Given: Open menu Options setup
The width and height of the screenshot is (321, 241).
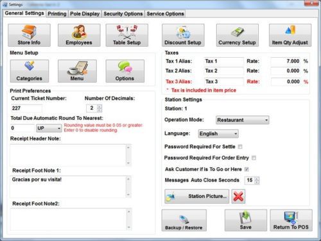Looking at the screenshot, I should [125, 71].
